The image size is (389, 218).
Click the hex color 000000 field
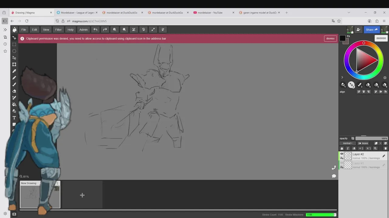[381, 38]
